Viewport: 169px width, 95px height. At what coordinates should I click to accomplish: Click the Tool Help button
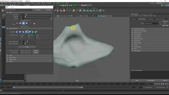(x=48, y=10)
